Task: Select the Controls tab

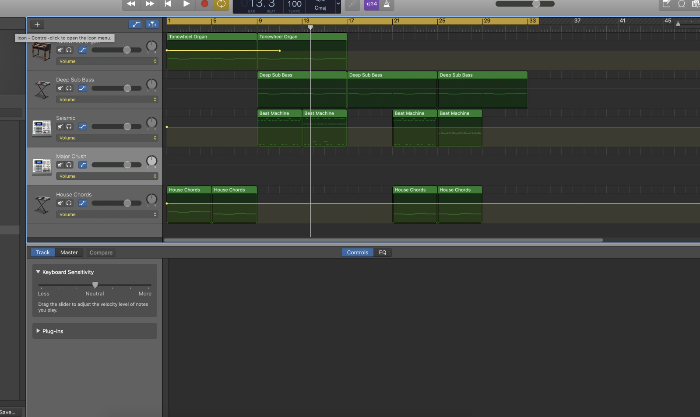Action: tap(358, 252)
